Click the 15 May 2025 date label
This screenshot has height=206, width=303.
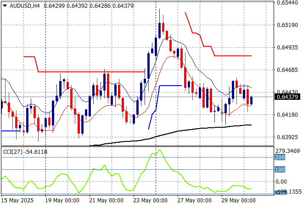click(18, 201)
